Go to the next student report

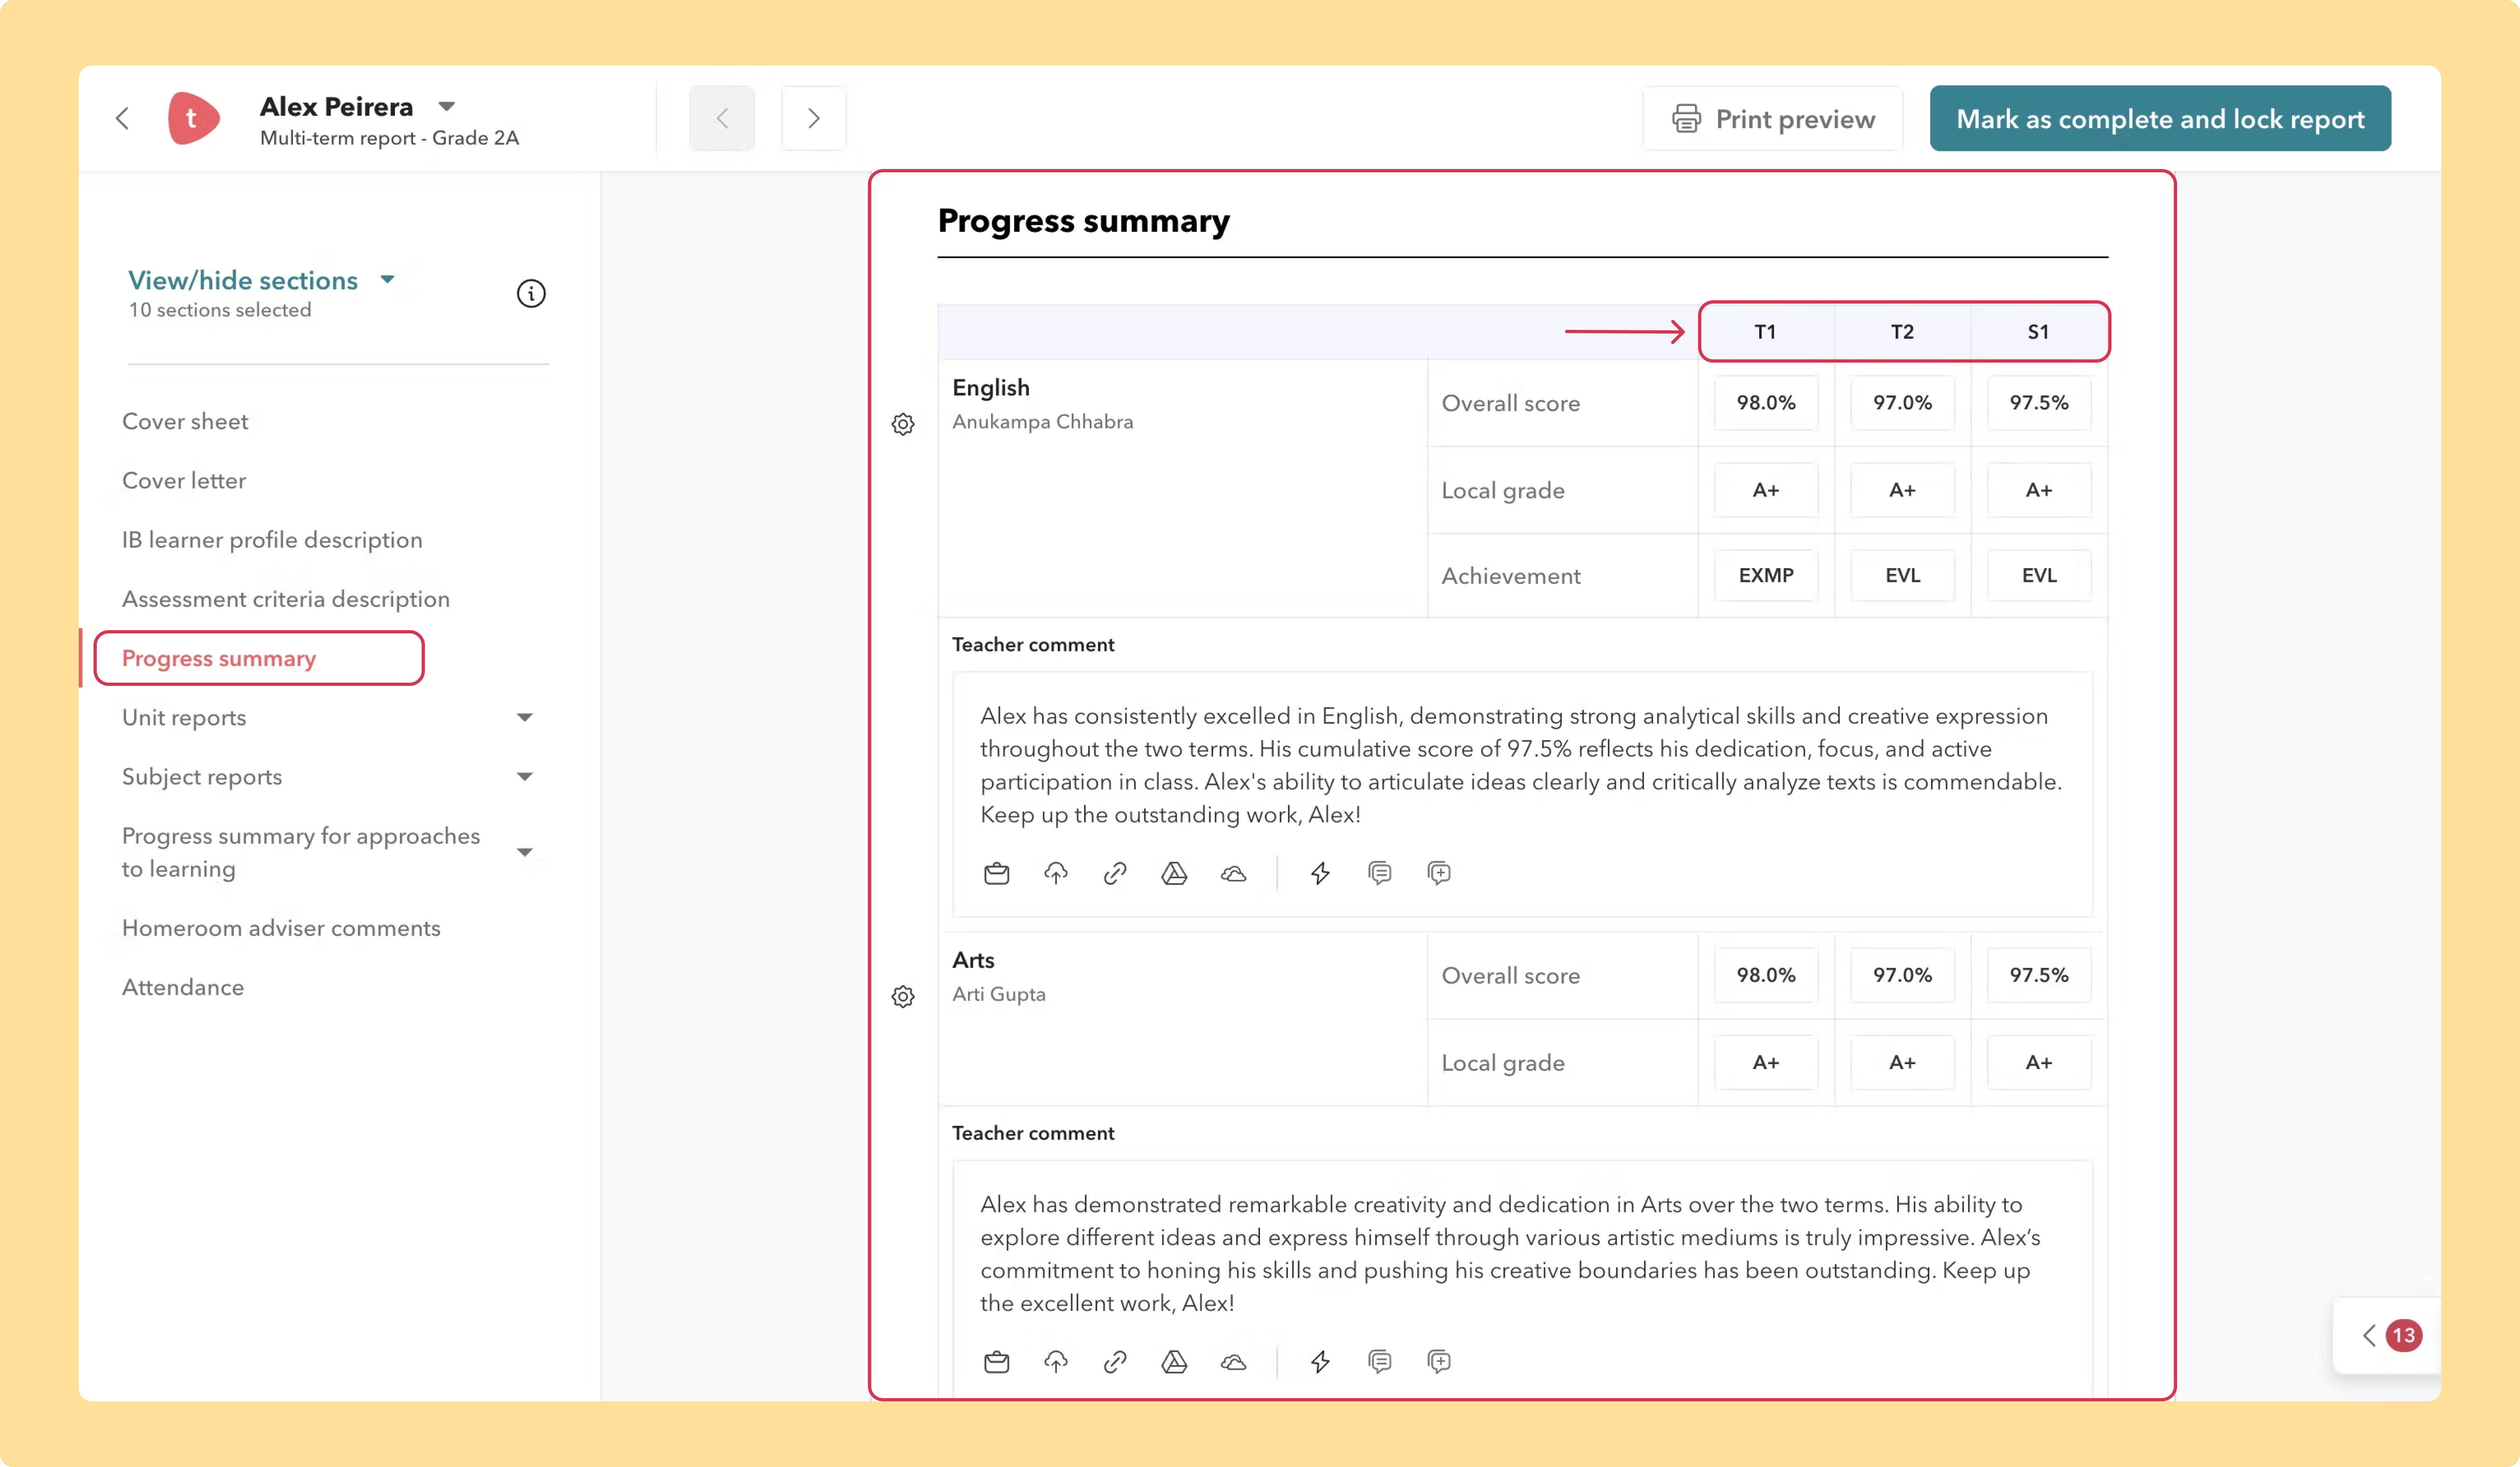point(814,119)
